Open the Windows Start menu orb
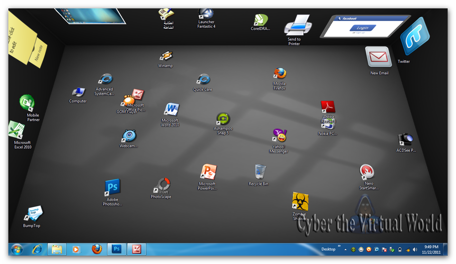Screen dimensions: 456x264 click(x=17, y=249)
